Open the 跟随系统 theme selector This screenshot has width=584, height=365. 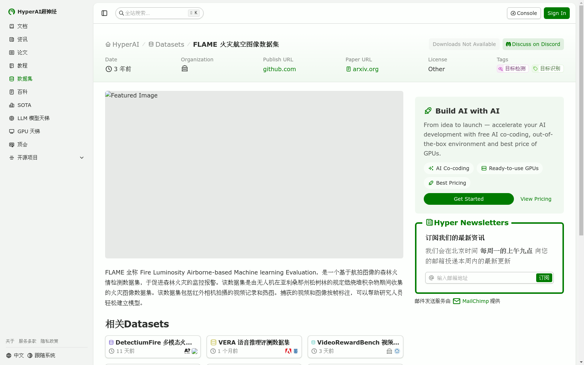pos(41,356)
